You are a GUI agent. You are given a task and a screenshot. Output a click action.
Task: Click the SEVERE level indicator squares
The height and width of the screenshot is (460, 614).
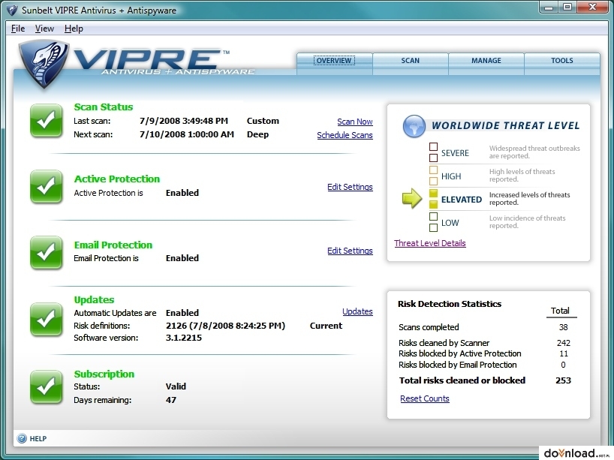click(433, 152)
